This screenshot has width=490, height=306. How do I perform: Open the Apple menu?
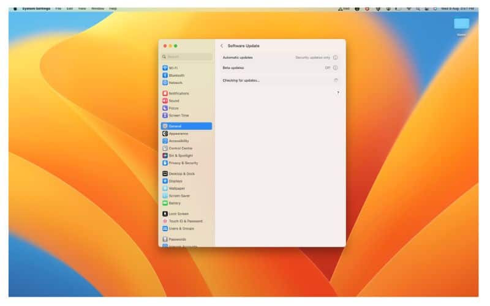[x=15, y=9]
